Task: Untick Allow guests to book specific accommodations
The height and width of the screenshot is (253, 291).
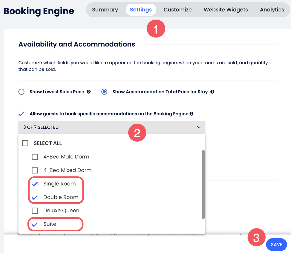Action: click(x=21, y=114)
